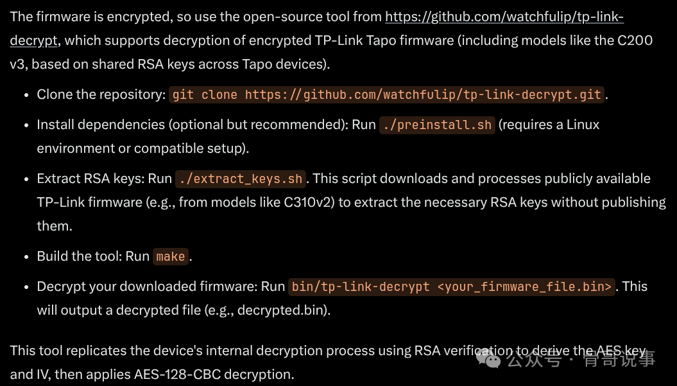Click the "Build the tool" bullet text

click(x=93, y=256)
